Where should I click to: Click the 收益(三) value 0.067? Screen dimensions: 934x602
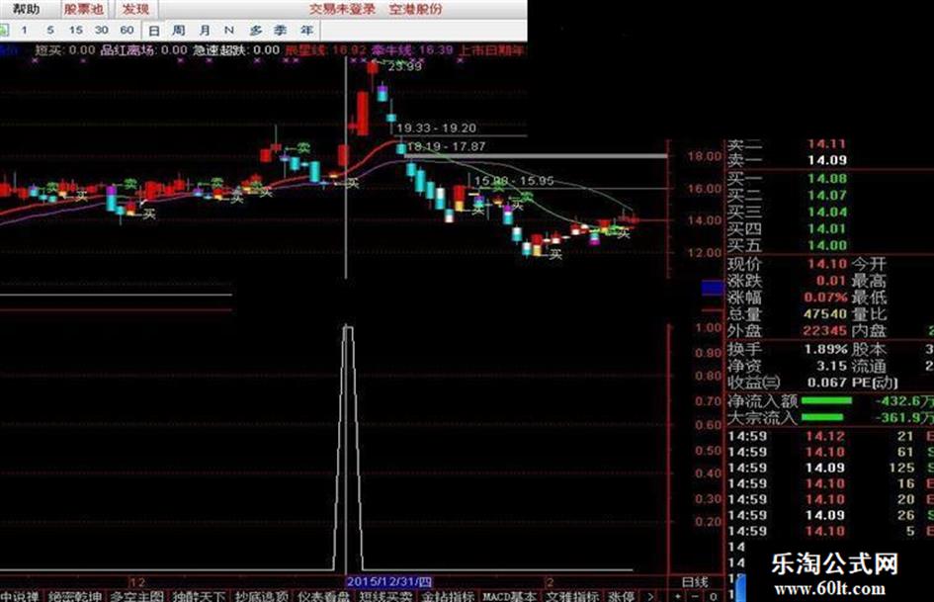827,383
